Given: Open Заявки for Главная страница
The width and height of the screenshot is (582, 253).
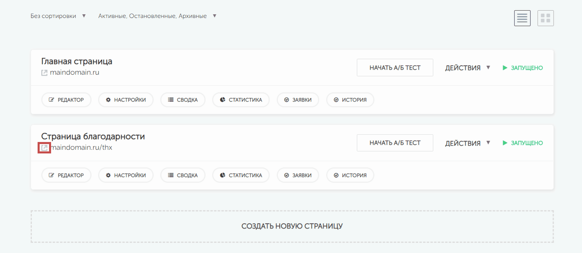Looking at the screenshot, I should click(298, 100).
